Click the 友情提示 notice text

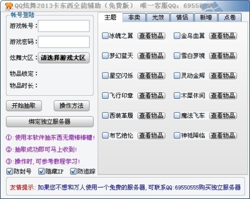tap(125, 187)
